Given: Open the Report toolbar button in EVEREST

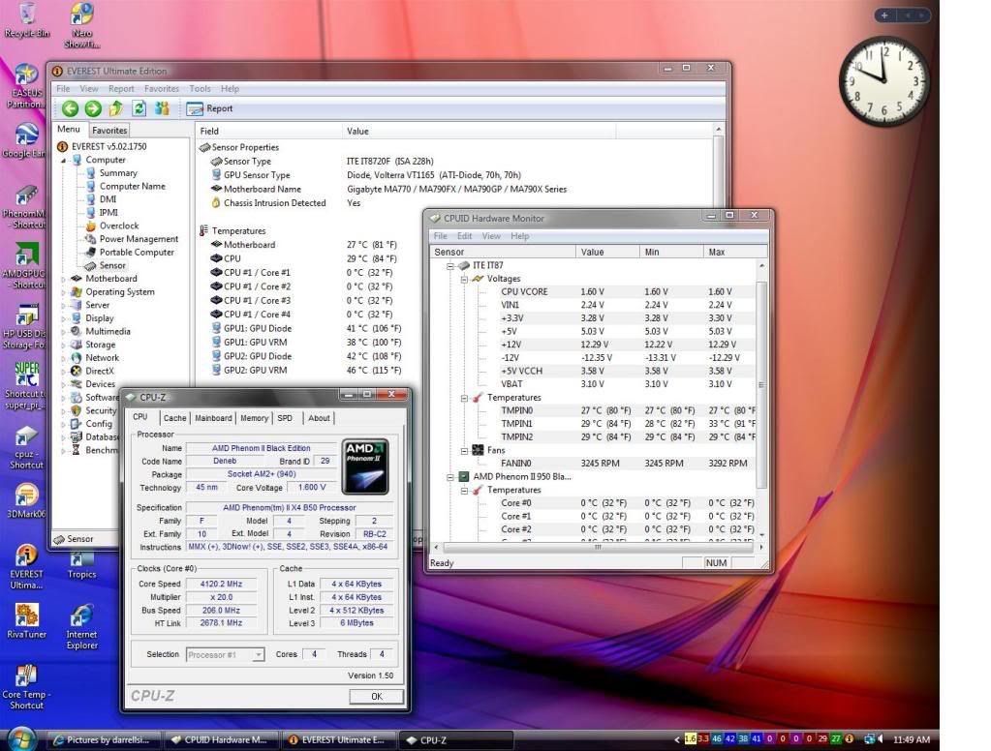Looking at the screenshot, I should point(210,108).
